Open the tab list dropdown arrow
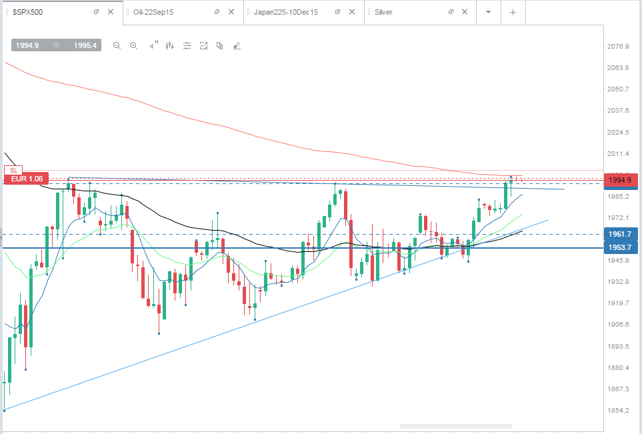This screenshot has height=434, width=642. point(488,12)
